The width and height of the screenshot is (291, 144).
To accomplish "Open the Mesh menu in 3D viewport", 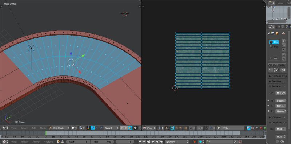I will point(43,128).
